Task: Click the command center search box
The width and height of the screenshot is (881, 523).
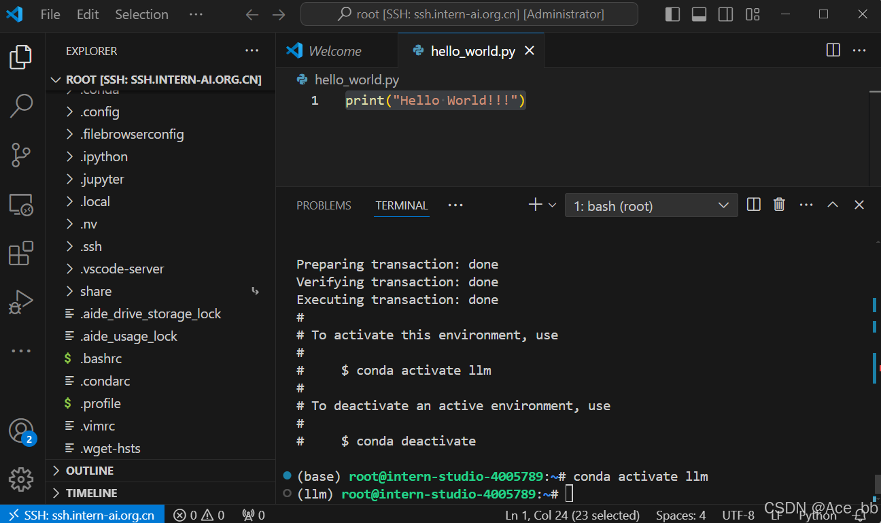Action: [x=469, y=14]
